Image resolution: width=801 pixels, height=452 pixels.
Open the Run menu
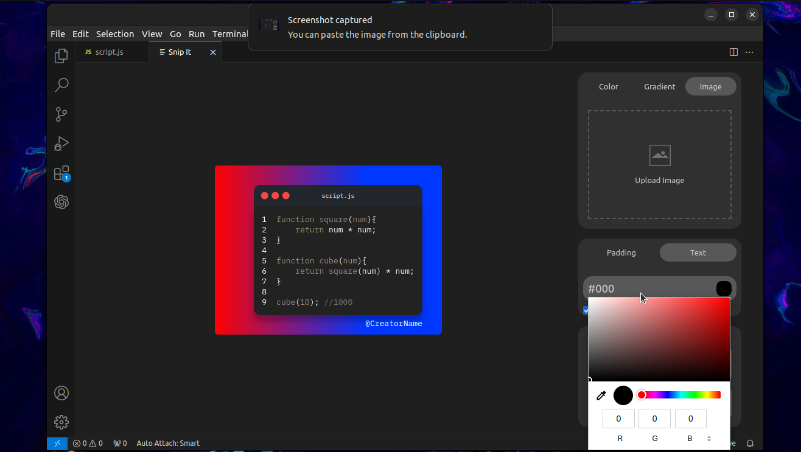197,34
